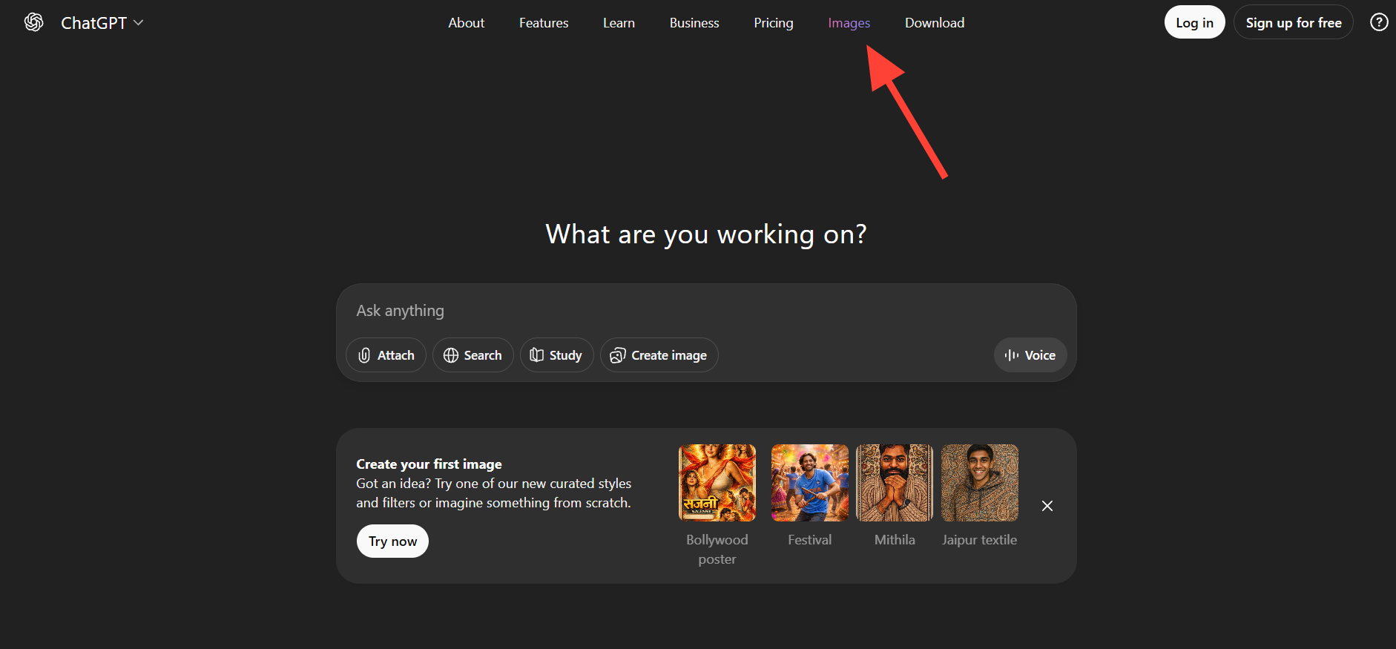Expand the ChatGPT model dropdown

pyautogui.click(x=102, y=23)
